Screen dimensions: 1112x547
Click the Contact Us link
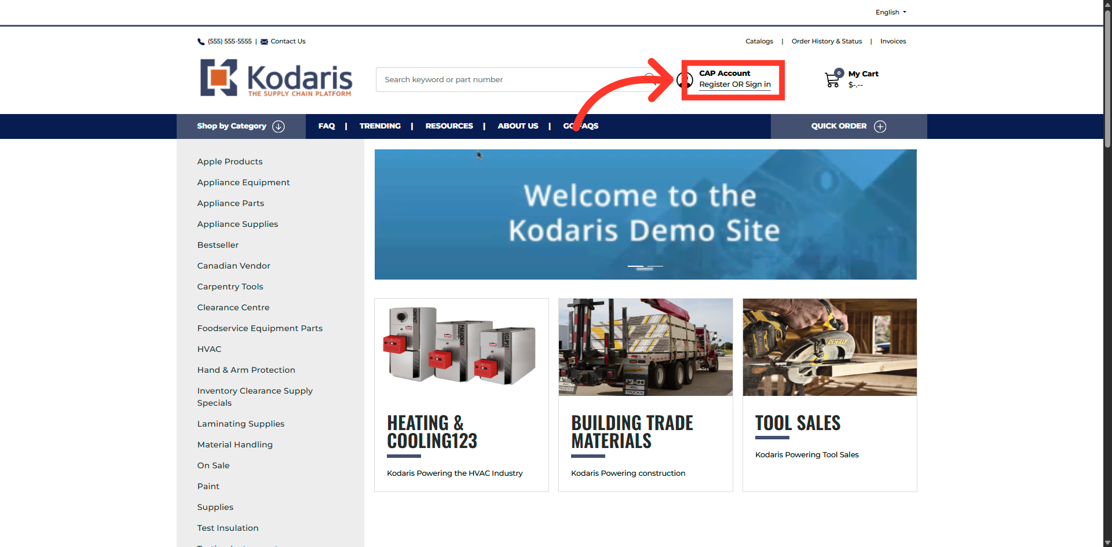point(288,42)
